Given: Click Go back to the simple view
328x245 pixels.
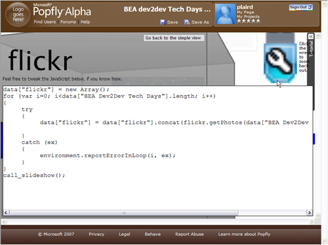Looking at the screenshot, I should pos(174,38).
